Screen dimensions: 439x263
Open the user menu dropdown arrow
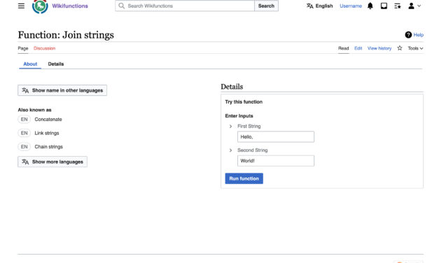click(x=419, y=6)
